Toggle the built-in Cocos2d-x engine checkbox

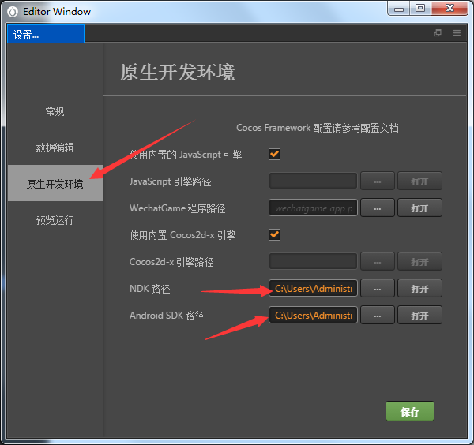click(x=274, y=234)
